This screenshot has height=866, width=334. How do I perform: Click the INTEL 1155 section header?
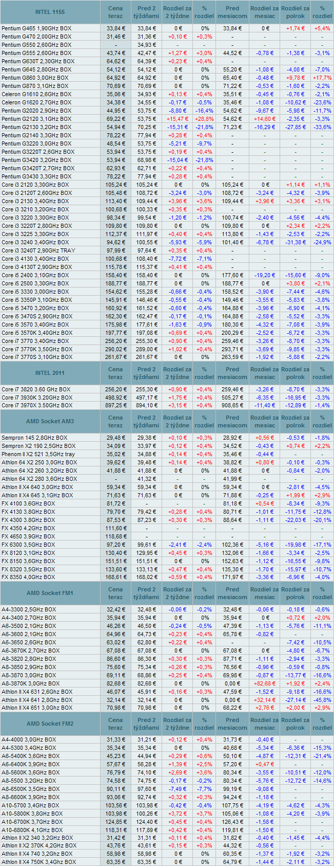[x=50, y=12]
